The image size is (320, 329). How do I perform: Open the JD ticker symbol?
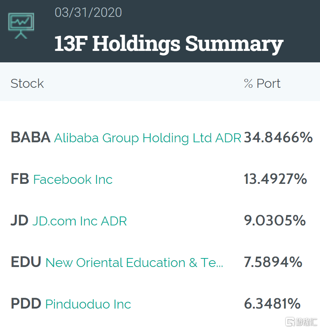coord(20,221)
